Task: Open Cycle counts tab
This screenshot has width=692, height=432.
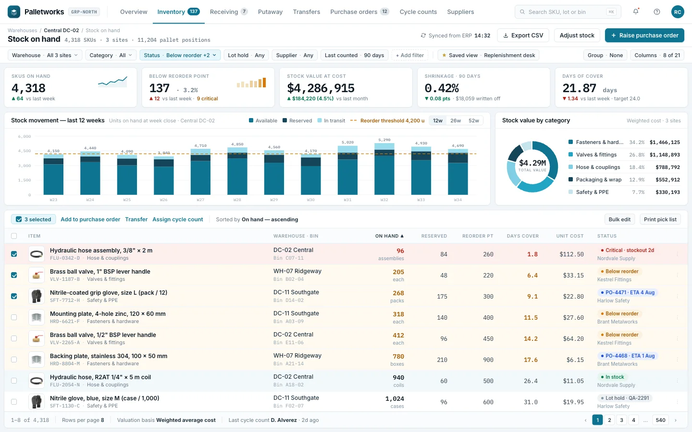Action: click(418, 12)
